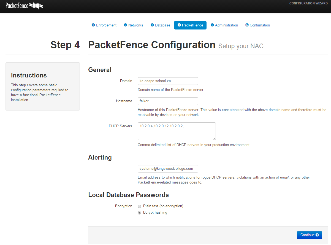Switch to the Enforcement tab
331x245 pixels.
pyautogui.click(x=106, y=25)
